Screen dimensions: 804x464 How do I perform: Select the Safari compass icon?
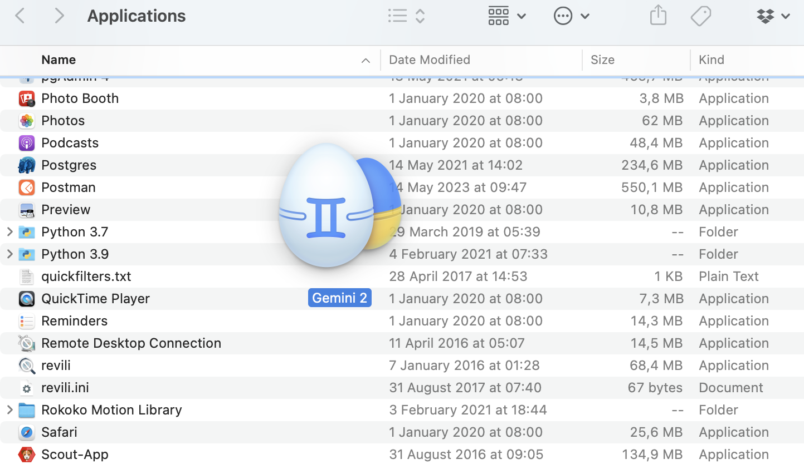(27, 432)
